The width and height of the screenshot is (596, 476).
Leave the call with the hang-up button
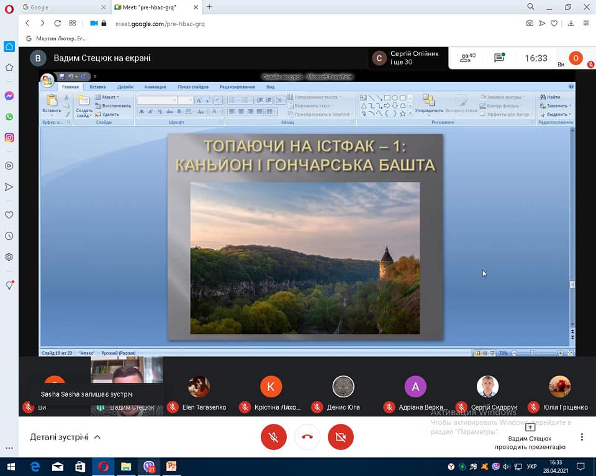[307, 437]
